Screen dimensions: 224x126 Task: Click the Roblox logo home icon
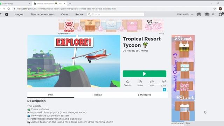[x=7, y=14]
